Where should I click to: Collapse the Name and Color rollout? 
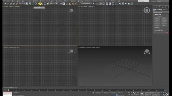coord(159,30)
